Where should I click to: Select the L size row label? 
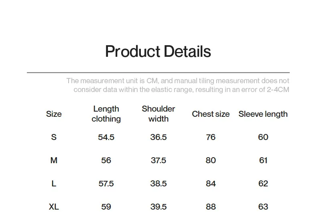(x=54, y=184)
